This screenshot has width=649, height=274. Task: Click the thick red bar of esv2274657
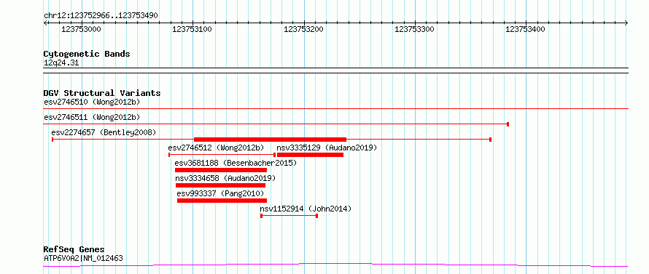click(270, 140)
